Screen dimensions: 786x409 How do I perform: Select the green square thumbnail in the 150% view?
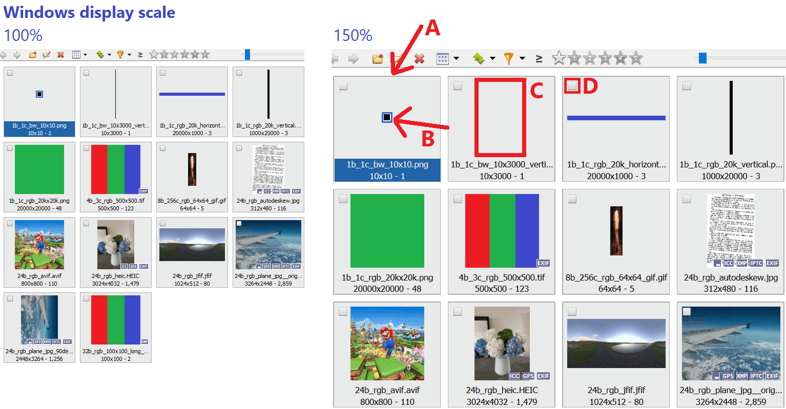387,231
